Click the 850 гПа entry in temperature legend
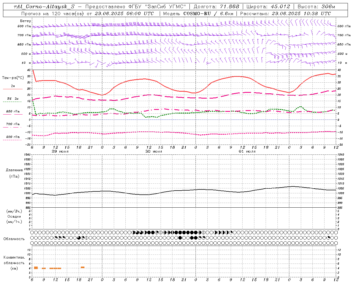Image resolution: width=352 pixels, height=282 pixels. [13, 111]
